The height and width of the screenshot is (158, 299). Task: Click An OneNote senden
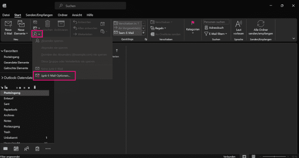[165, 34]
